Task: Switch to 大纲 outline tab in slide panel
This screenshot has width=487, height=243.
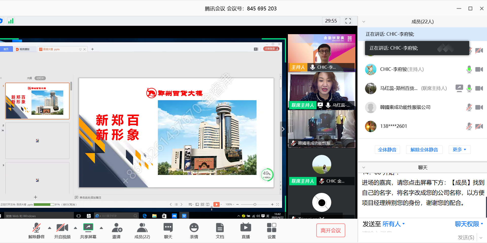Action: click(x=29, y=78)
